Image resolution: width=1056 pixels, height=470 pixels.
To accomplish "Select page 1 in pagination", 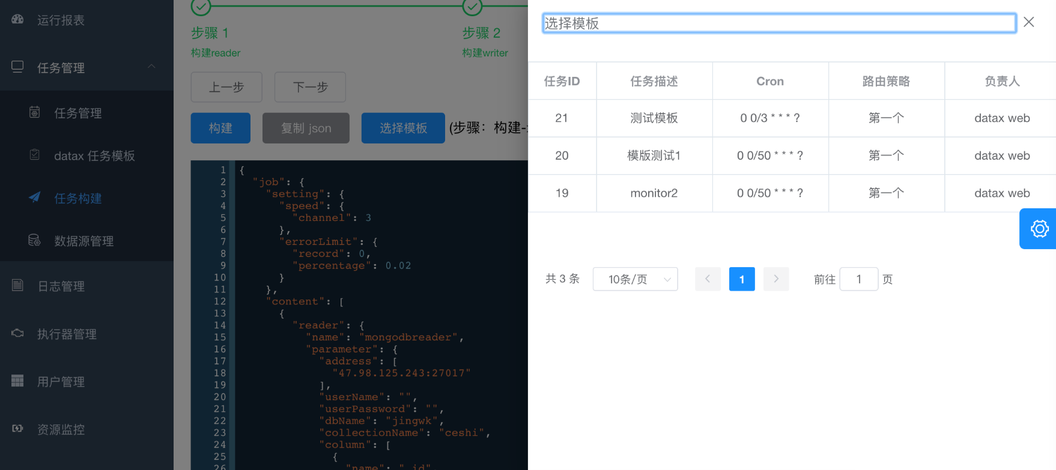I will [742, 279].
